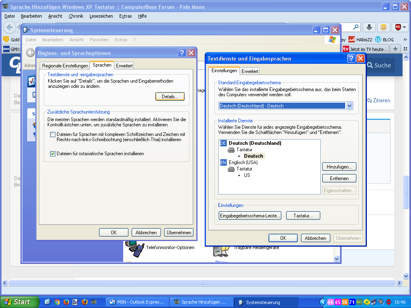Click the pink 44 tray icon
Screen dimensions: 411x308
point(330,302)
